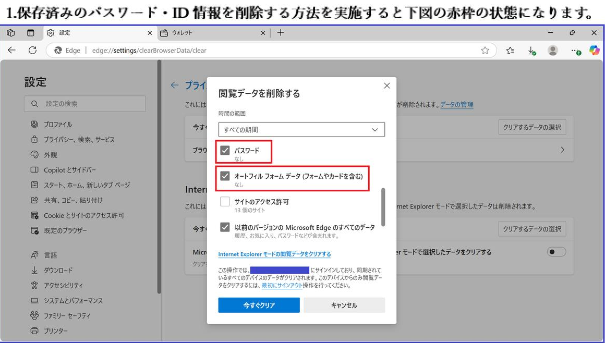Open the Copilot icon in toolbar

coord(594,51)
